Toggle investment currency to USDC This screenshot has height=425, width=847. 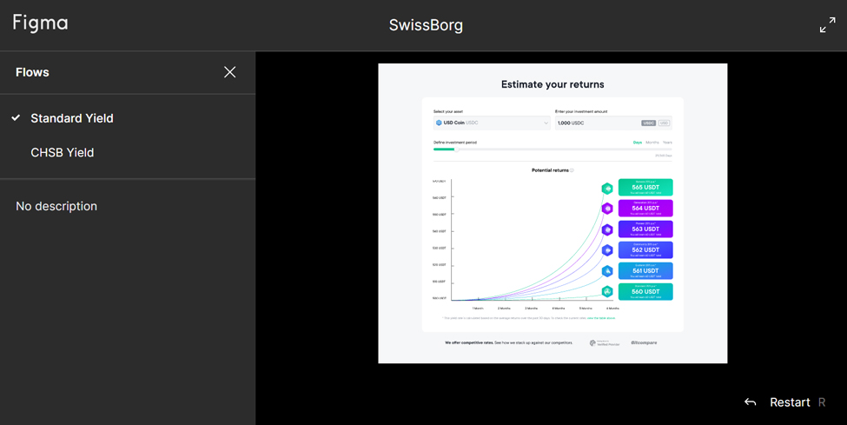(648, 123)
